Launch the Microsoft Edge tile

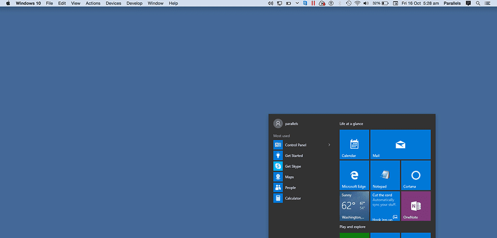click(355, 175)
